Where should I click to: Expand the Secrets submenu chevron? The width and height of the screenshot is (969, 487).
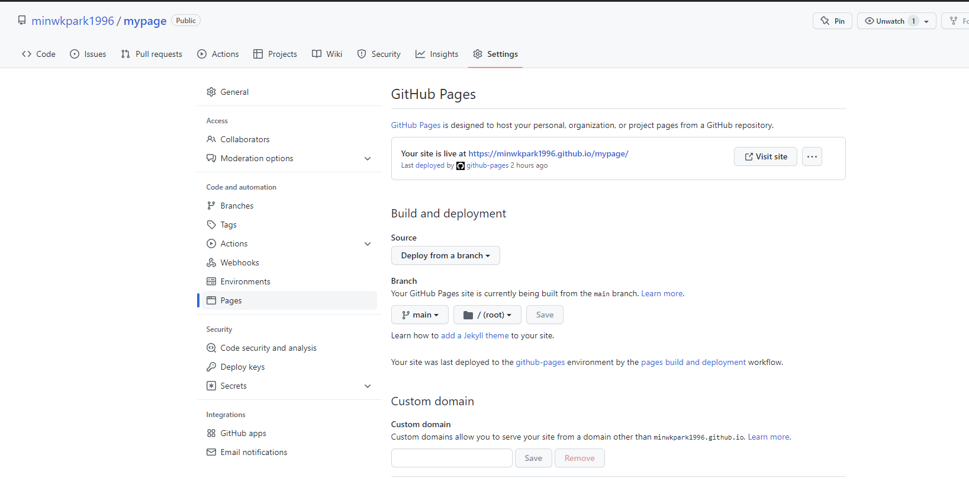click(368, 386)
